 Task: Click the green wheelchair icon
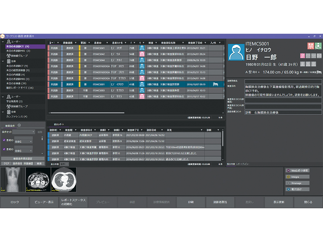point(318,46)
